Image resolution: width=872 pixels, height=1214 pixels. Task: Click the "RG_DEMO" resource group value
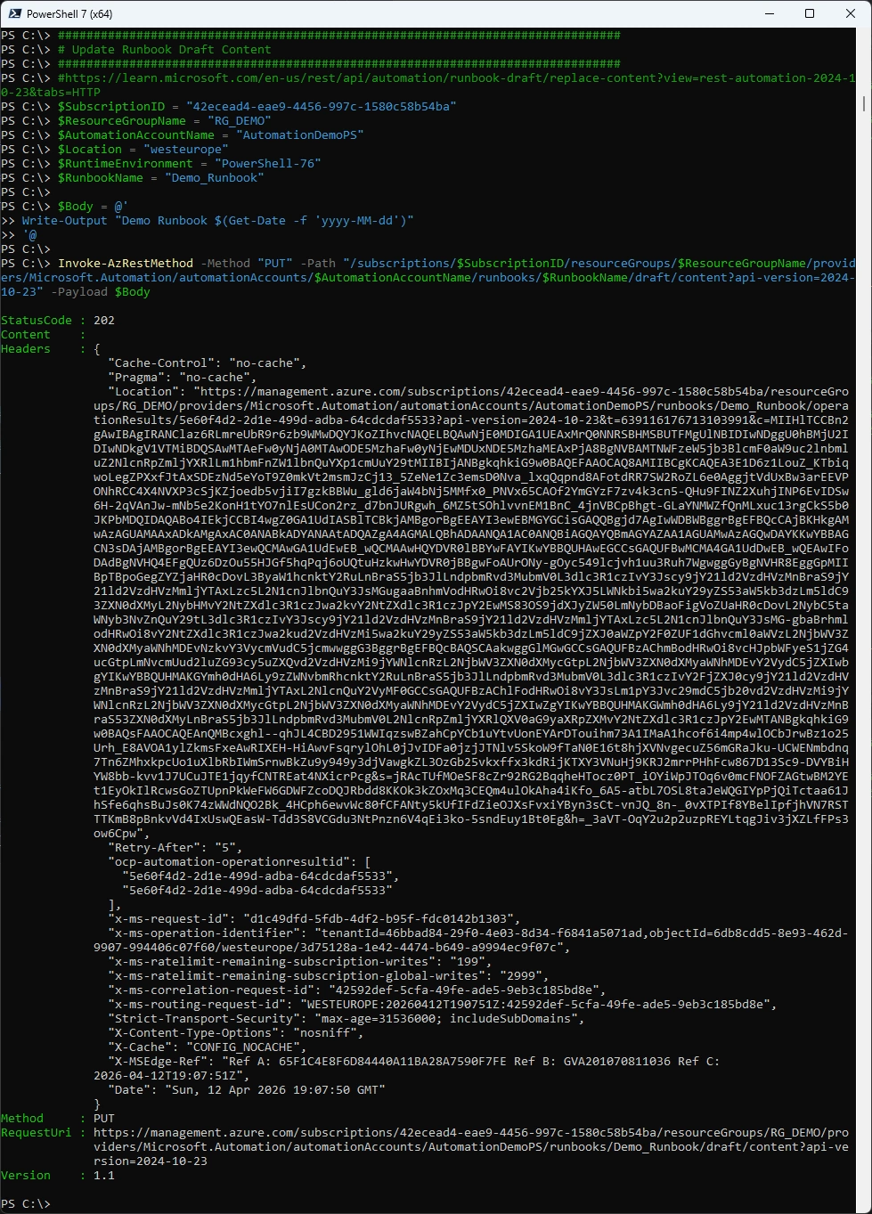pyautogui.click(x=239, y=121)
